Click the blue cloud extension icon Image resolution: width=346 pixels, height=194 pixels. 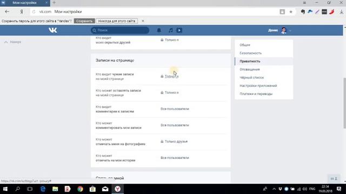pos(310,12)
